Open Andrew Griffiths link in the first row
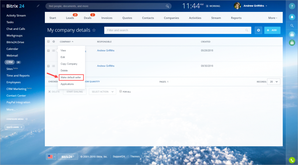The width and height of the screenshot is (298, 165). tap(106, 50)
